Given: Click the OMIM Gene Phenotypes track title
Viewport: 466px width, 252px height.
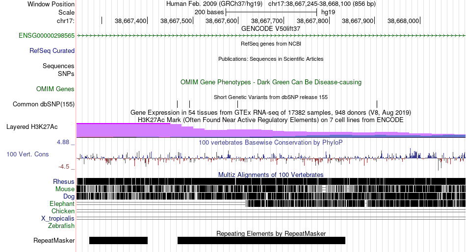Looking at the screenshot, I should click(x=271, y=82).
